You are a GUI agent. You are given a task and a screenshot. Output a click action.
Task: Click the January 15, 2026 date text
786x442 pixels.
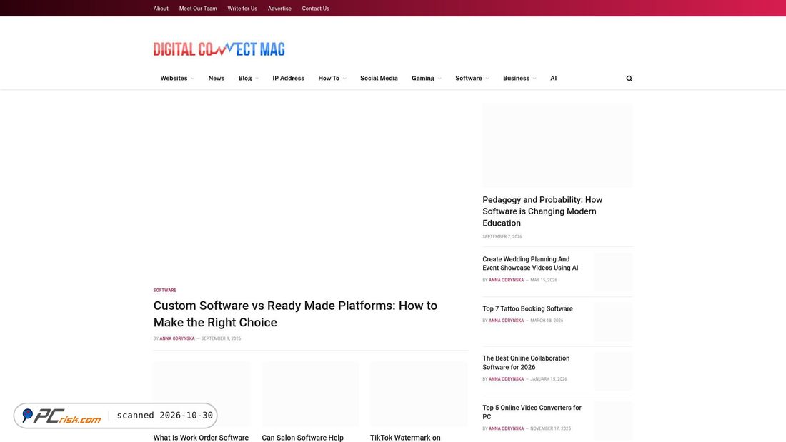[x=548, y=379]
